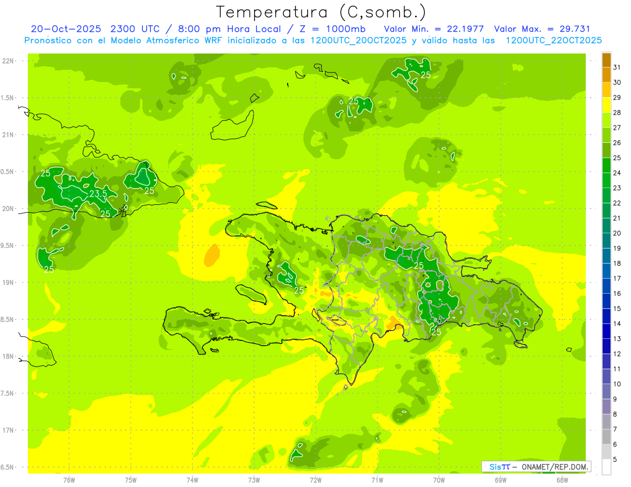Click the 68W longitude axis label

click(562, 480)
